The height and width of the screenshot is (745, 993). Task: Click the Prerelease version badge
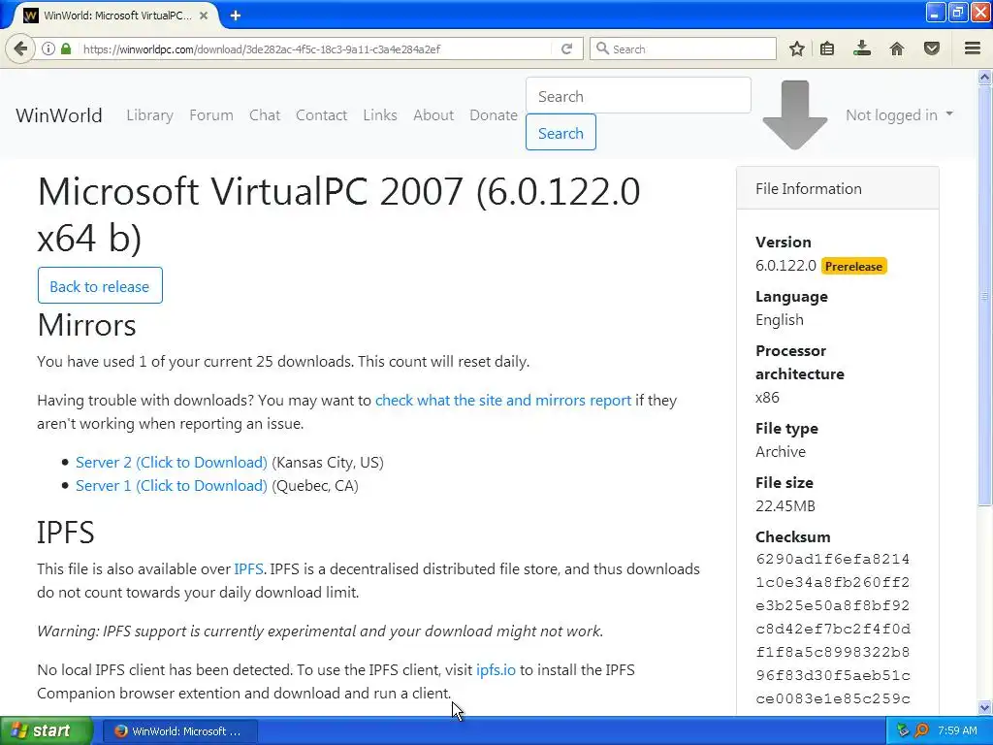(853, 266)
